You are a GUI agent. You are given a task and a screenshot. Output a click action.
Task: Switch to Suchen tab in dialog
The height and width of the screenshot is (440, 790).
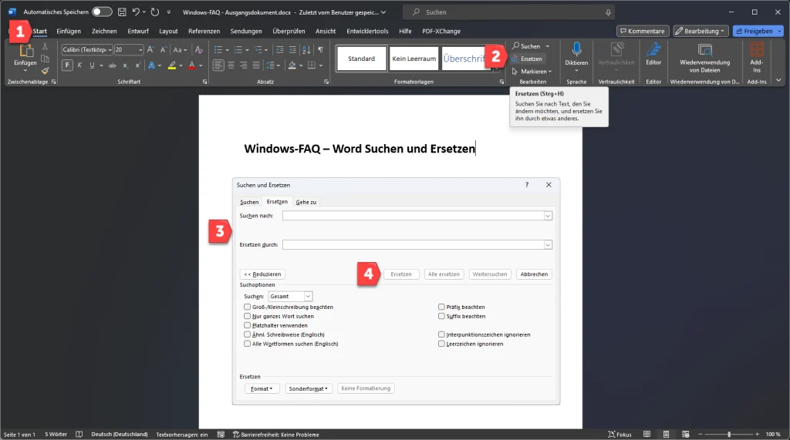point(249,202)
